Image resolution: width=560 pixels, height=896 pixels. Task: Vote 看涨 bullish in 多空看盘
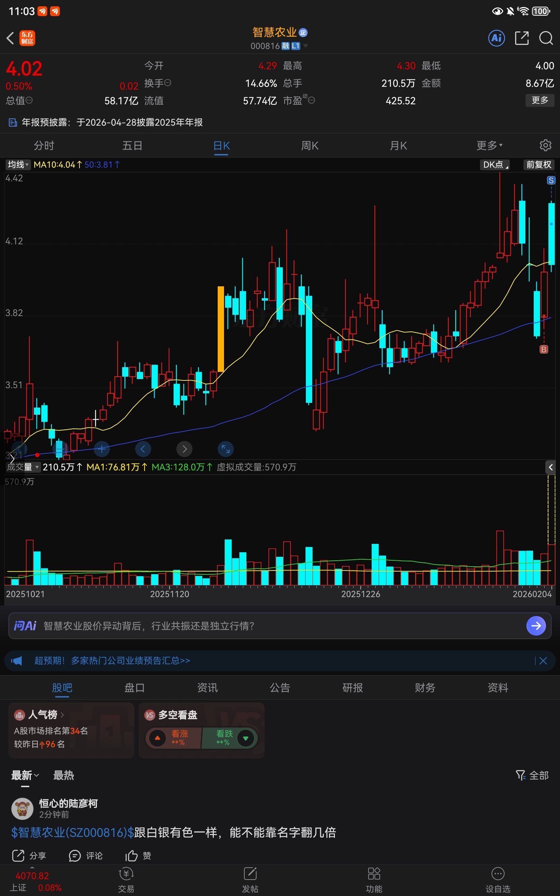pos(173,738)
